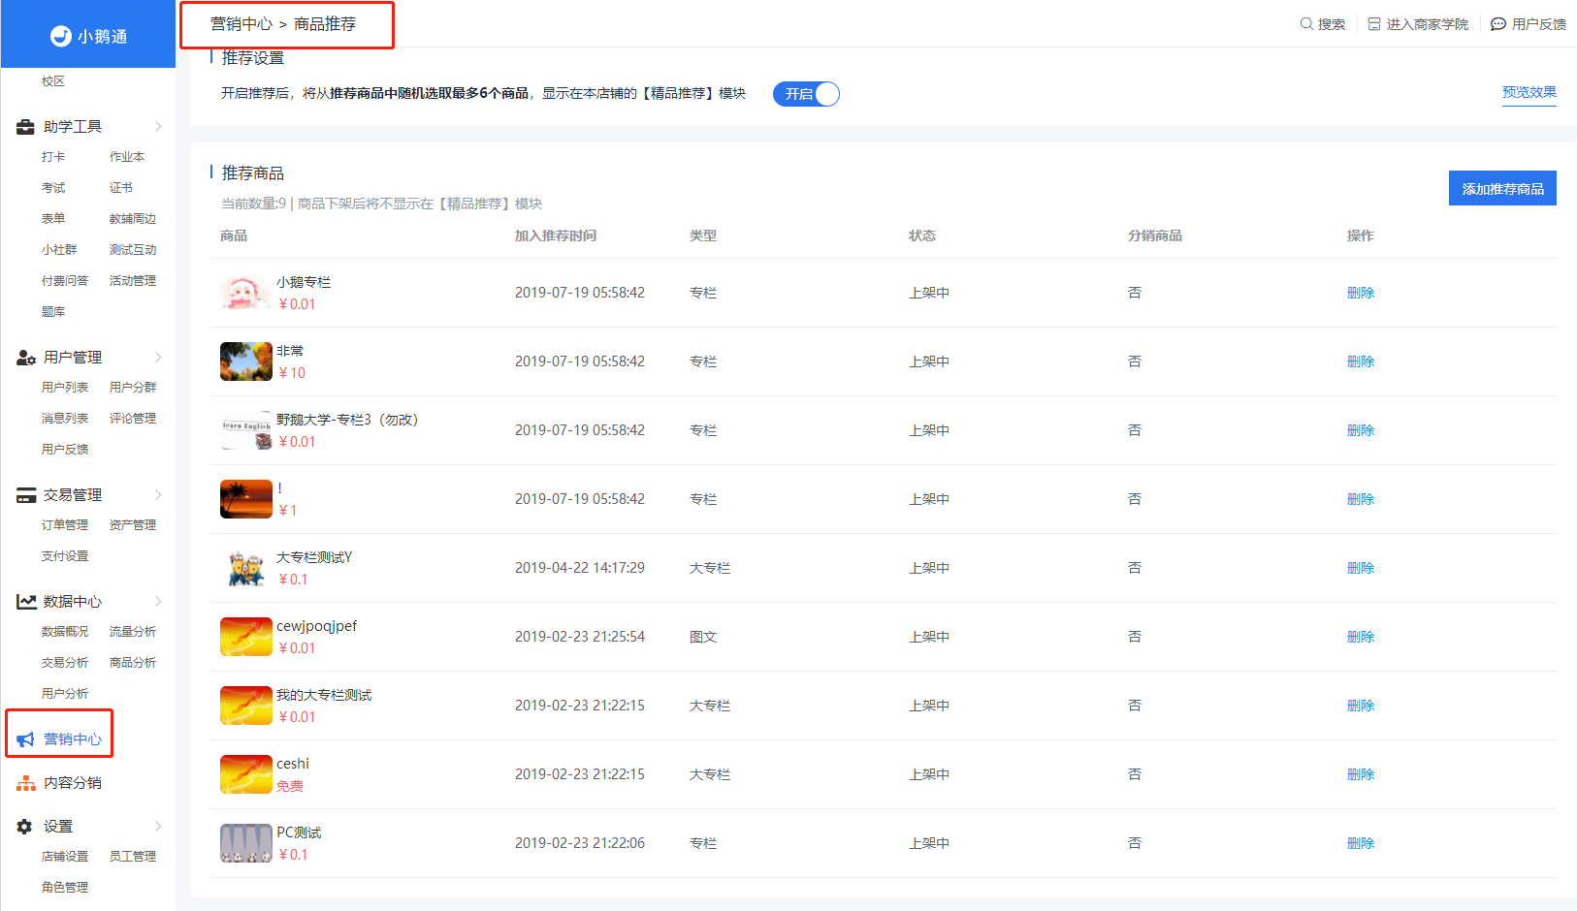1577x911 pixels.
Task: Click the 数据中心 chart icon
Action: click(26, 602)
